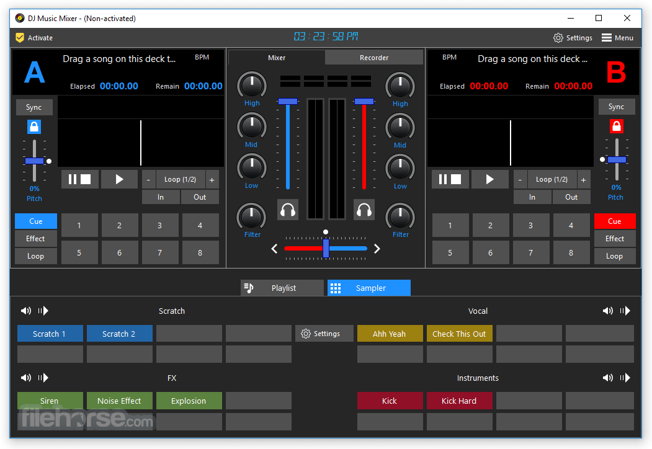Select Cue pad mode on deck A
The width and height of the screenshot is (652, 449).
(x=36, y=221)
